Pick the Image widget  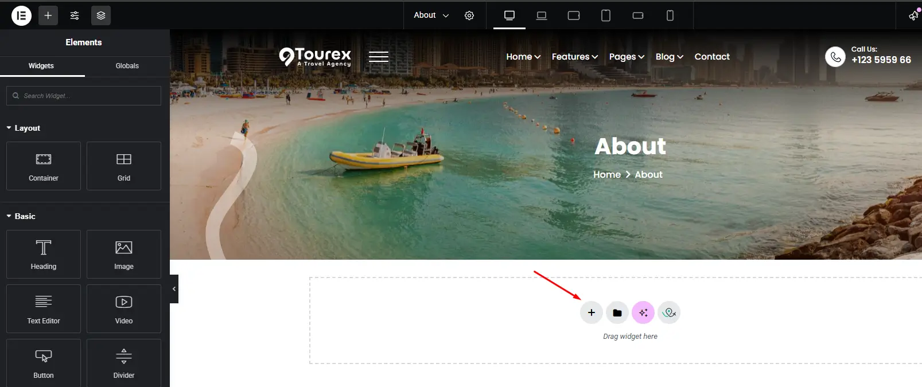(124, 255)
